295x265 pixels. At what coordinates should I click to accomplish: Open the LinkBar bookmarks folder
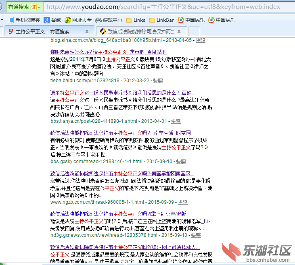(161, 20)
